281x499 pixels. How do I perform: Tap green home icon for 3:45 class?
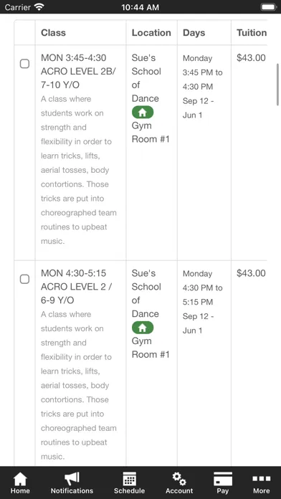click(143, 112)
